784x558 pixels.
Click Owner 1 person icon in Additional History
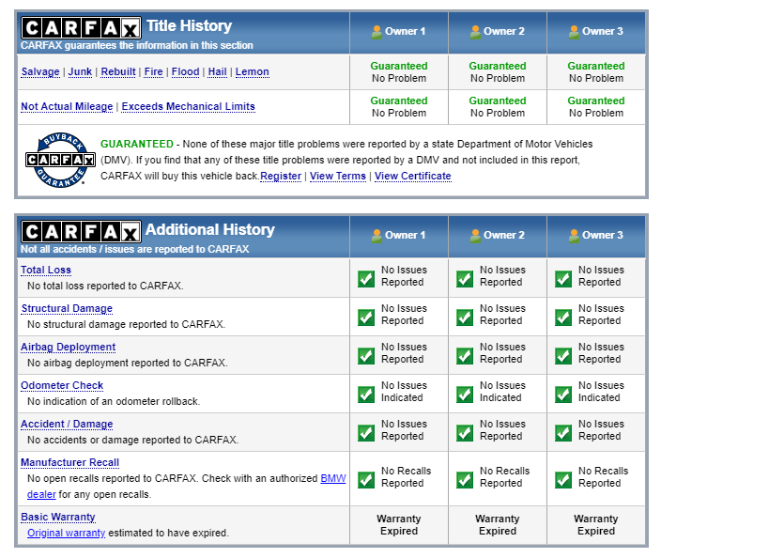pyautogui.click(x=377, y=236)
